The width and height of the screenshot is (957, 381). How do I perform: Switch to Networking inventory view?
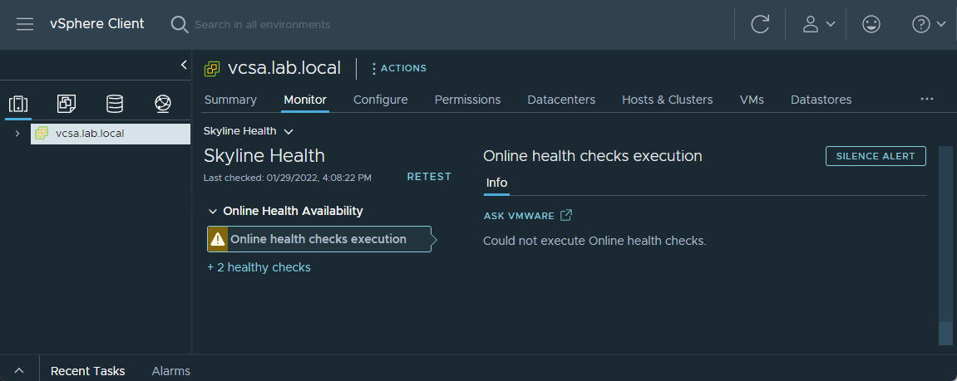click(x=162, y=105)
